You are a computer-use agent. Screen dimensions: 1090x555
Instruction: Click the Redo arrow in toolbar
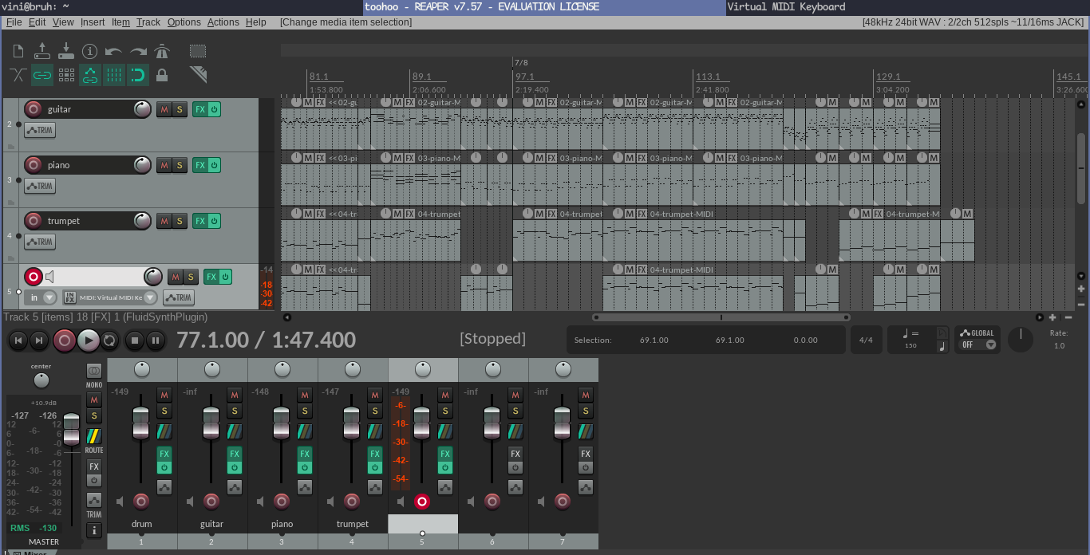[x=138, y=52]
